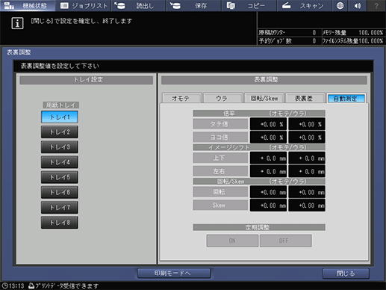
Task: Click the 閉じる close button
Action: click(x=346, y=274)
